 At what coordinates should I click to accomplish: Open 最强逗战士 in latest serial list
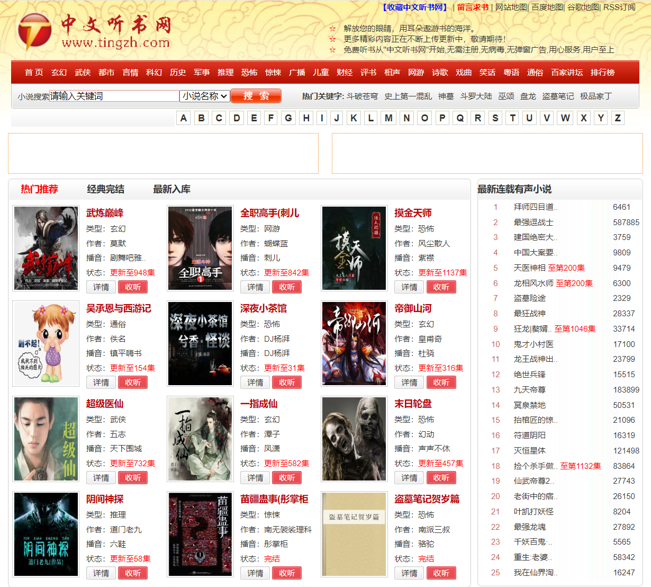534,223
